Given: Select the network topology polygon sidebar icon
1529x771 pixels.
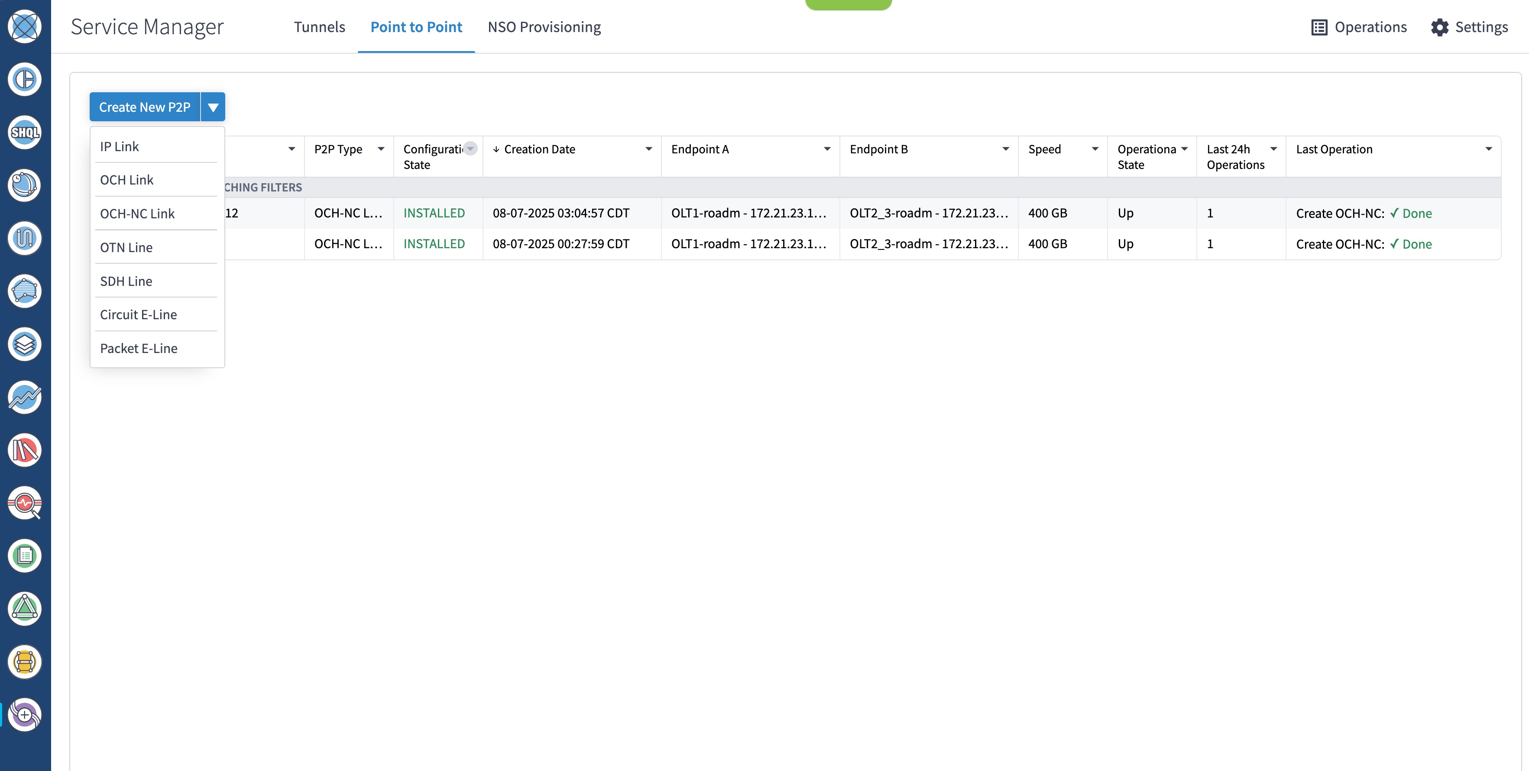Looking at the screenshot, I should 24,291.
